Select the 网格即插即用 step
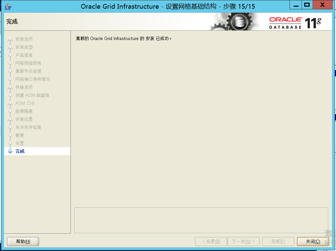This screenshot has width=336, height=251. (28, 63)
